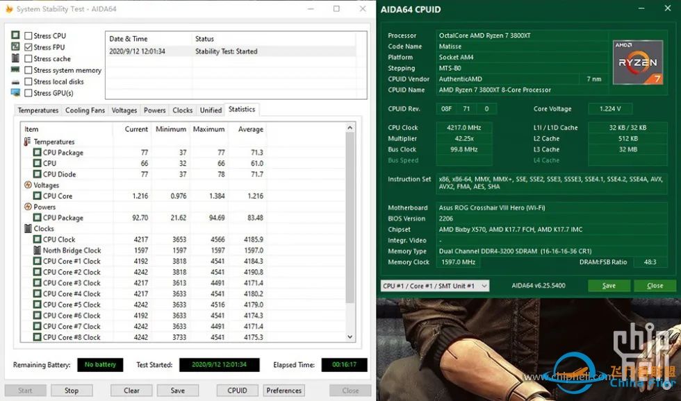
Task: Click the AMD Ryzen 7 logo
Action: (638, 62)
